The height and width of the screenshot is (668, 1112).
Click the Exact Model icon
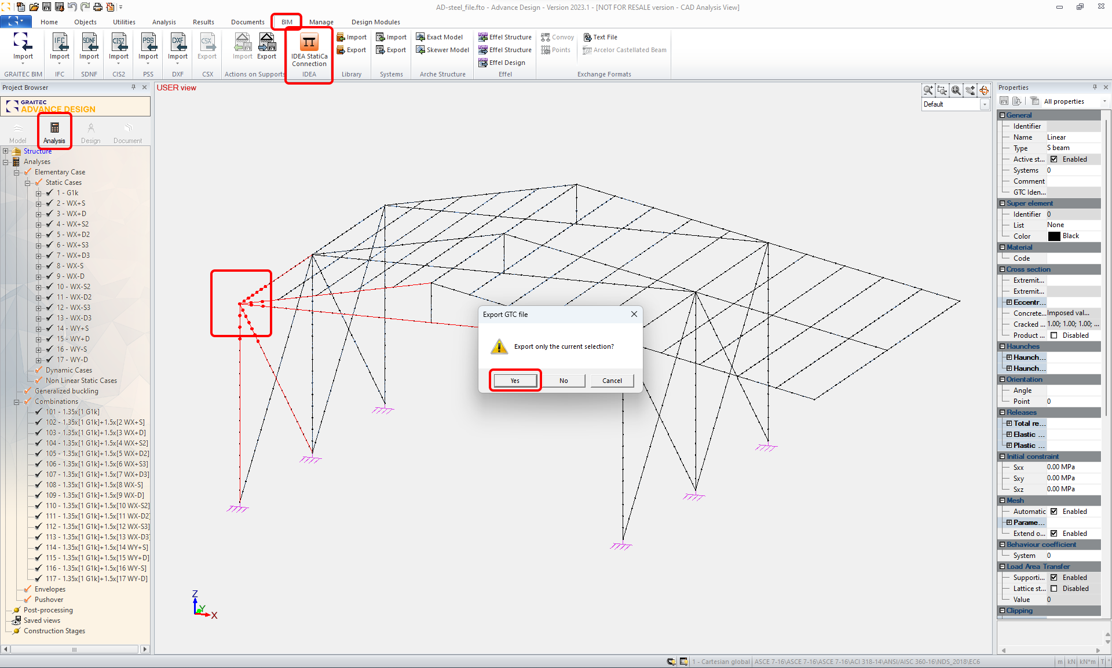420,37
